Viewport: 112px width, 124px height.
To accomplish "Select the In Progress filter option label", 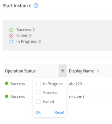I will [53, 84].
